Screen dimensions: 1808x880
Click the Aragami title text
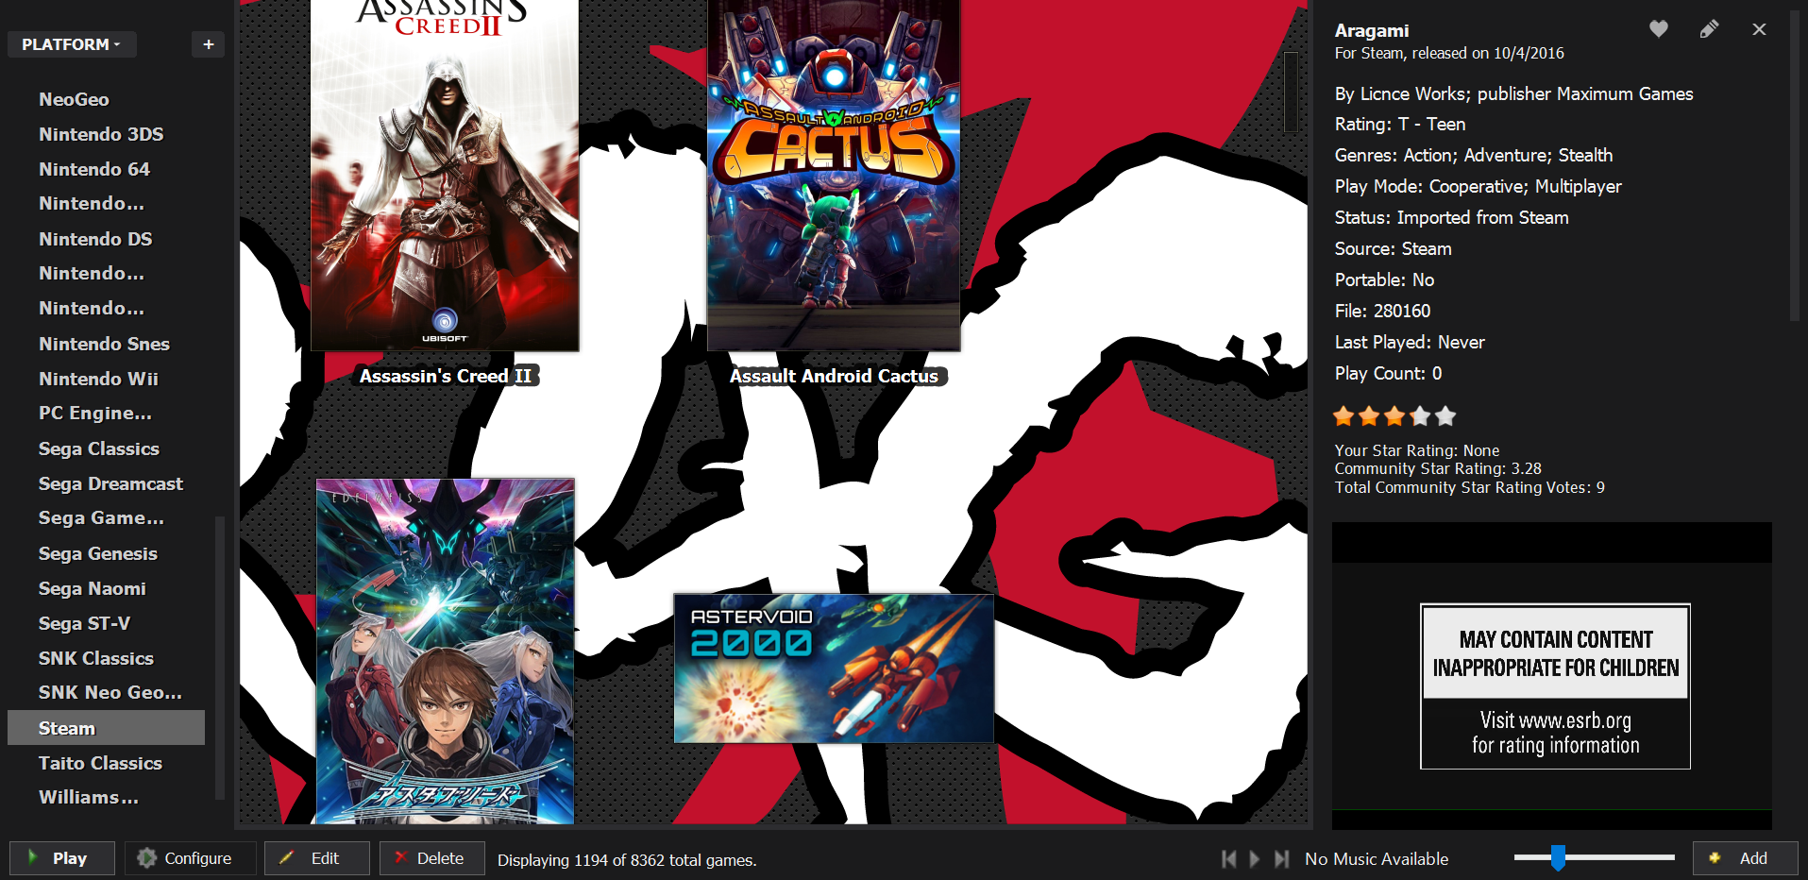click(x=1372, y=30)
